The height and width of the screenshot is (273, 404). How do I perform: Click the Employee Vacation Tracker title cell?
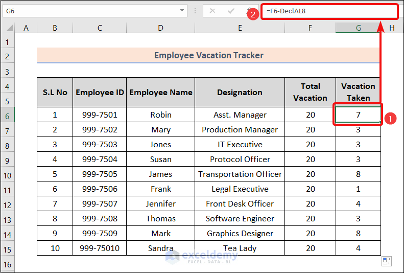coord(208,55)
